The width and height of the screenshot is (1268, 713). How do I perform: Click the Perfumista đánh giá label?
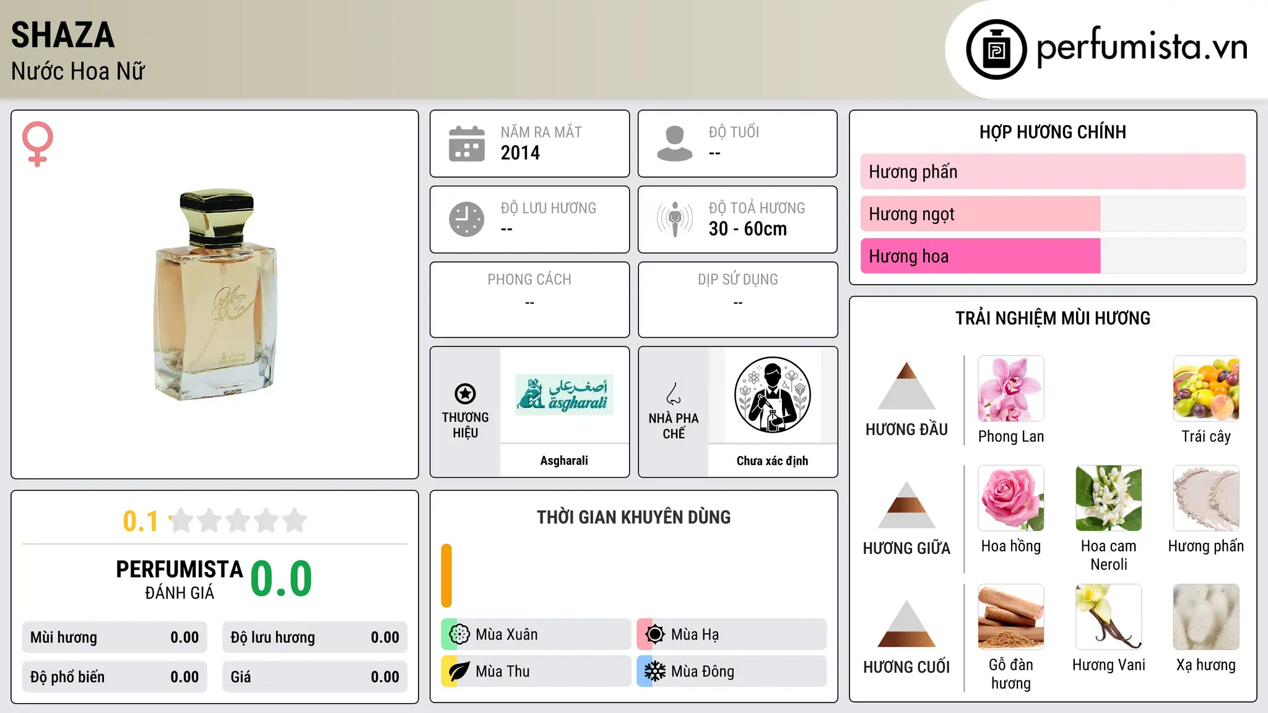(x=180, y=580)
